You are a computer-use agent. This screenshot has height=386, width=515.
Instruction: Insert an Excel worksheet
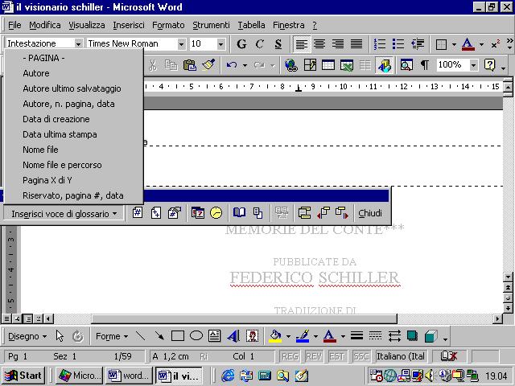click(347, 65)
